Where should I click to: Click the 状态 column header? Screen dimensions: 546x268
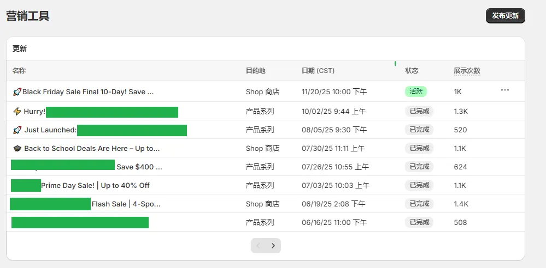pos(412,71)
